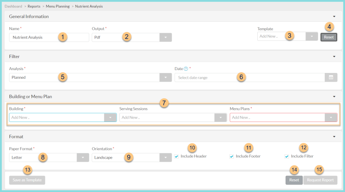This screenshot has height=192, width=345.
Task: Go to Dashboard breadcrumb
Action: pos(13,6)
